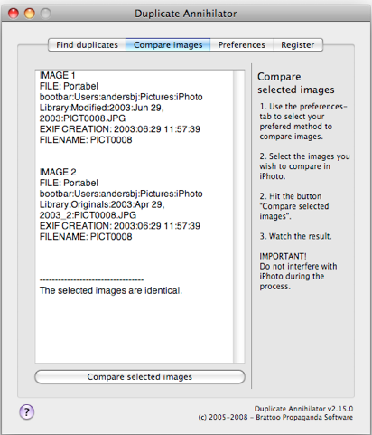
Task: Click the "3. Watch the result." instruction
Action: (x=295, y=236)
